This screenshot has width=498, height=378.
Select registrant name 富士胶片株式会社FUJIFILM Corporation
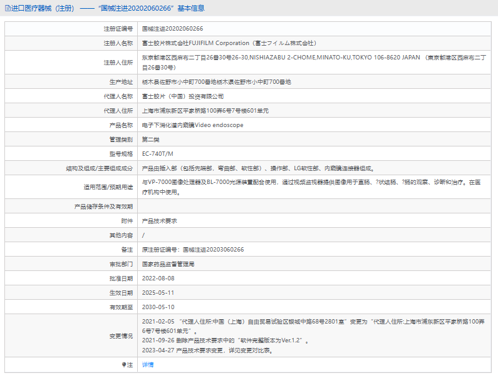(x=229, y=43)
